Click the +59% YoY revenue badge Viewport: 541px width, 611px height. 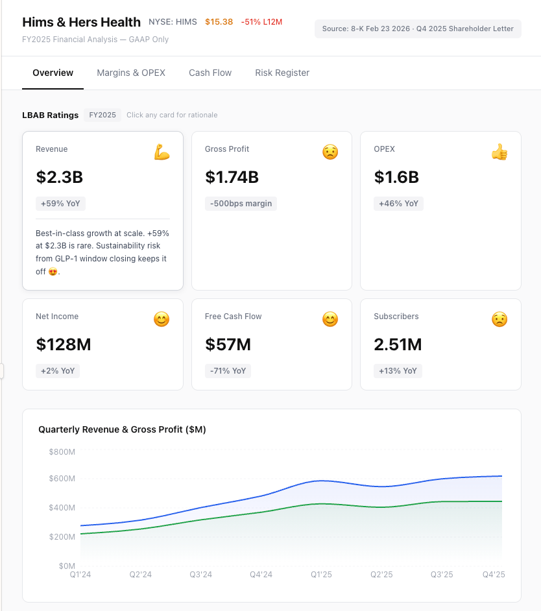point(60,204)
